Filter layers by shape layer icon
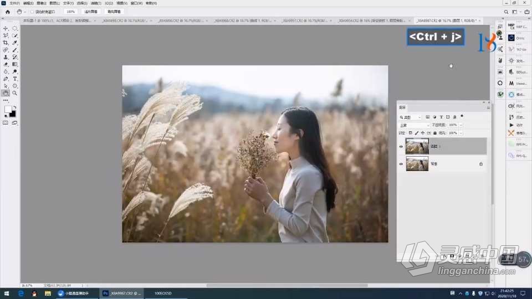Screen dimensions: 532x299 (448, 117)
